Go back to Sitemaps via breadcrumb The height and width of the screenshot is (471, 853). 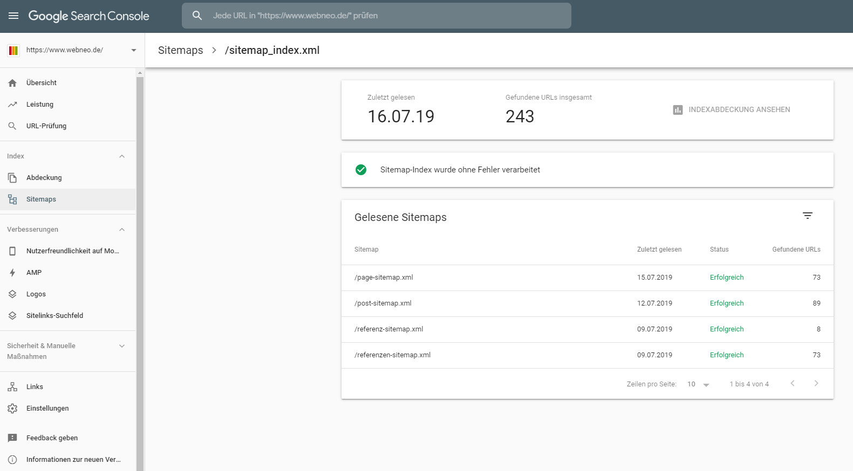click(180, 50)
